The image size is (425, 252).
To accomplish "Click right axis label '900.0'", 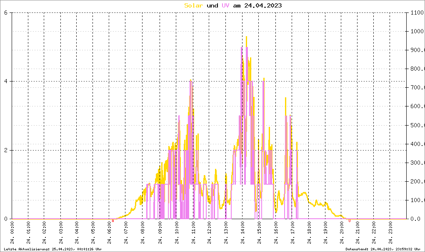I will coord(417,50).
